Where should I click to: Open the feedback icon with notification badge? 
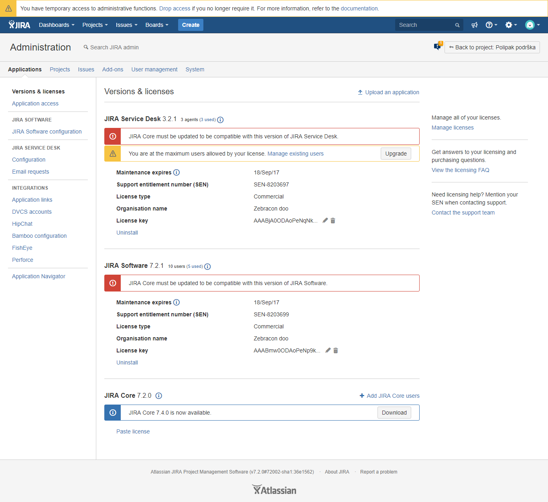point(437,47)
